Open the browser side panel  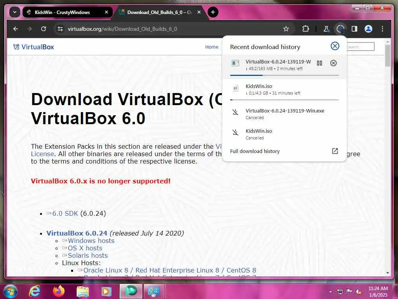click(x=354, y=29)
